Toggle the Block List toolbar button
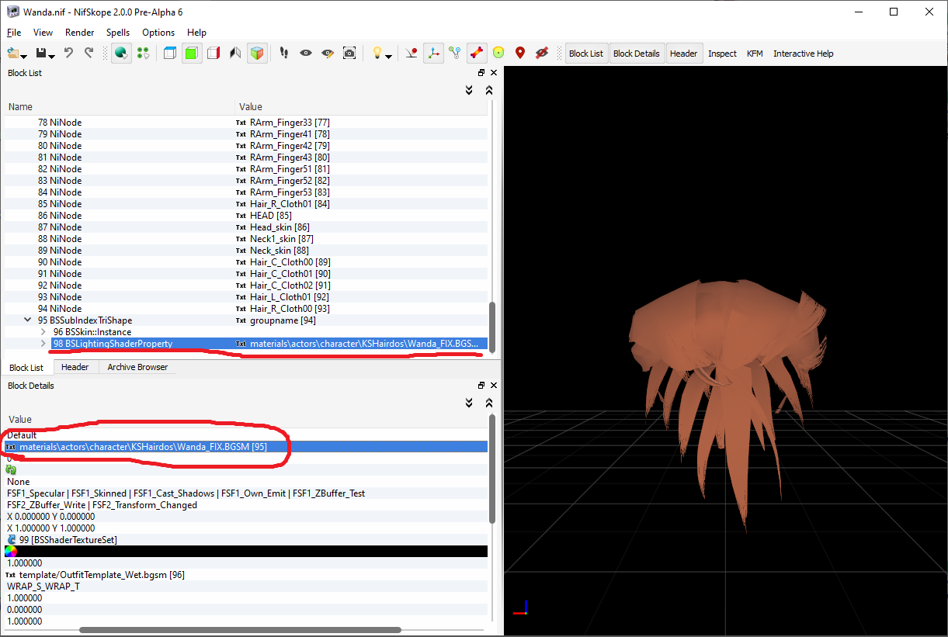The image size is (948, 637). point(586,54)
